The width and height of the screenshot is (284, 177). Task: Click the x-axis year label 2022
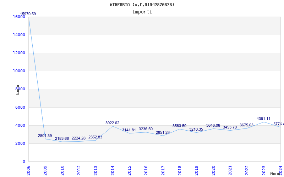(x=247, y=171)
